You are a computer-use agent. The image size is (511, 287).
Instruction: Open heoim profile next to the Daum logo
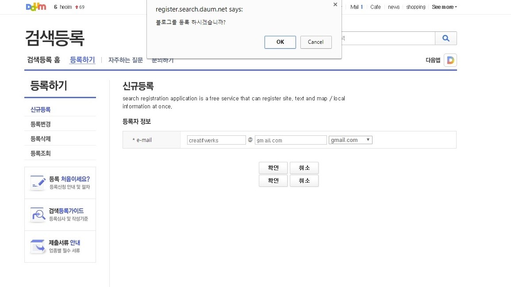[65, 7]
